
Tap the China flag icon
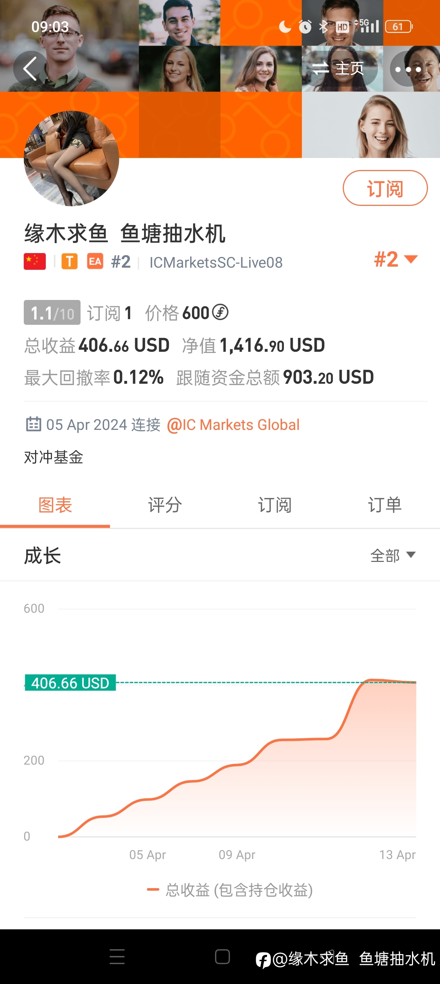click(35, 262)
